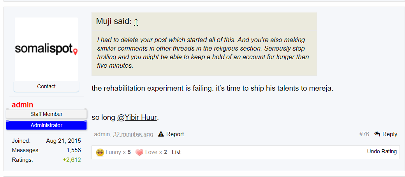The width and height of the screenshot is (405, 177).
Task: Click the red location pin in the somalispot logo
Action: point(75,52)
